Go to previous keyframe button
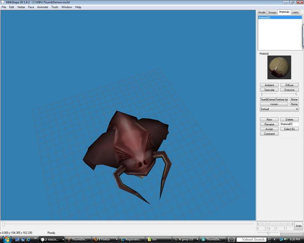Image resolution: width=304 pixels, height=243 pixels. [263, 224]
